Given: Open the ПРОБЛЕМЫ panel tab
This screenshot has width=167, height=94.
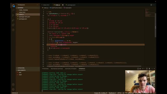Looking at the screenshot, I should (45, 69).
